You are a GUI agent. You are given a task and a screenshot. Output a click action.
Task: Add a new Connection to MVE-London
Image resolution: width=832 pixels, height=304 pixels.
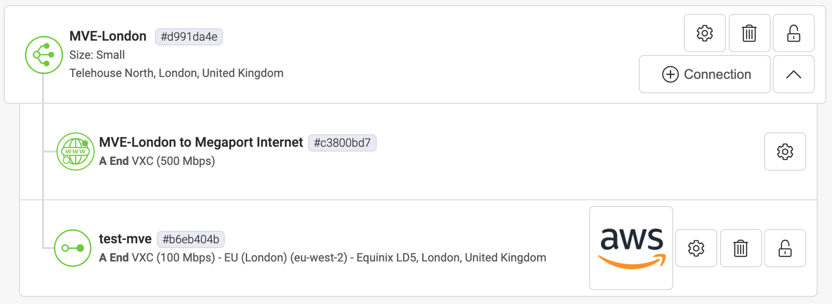(705, 74)
